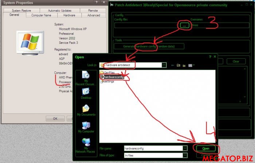Image resolution: width=255 pixels, height=163 pixels.
Task: Switch to Hardware tab
Action: click(69, 15)
